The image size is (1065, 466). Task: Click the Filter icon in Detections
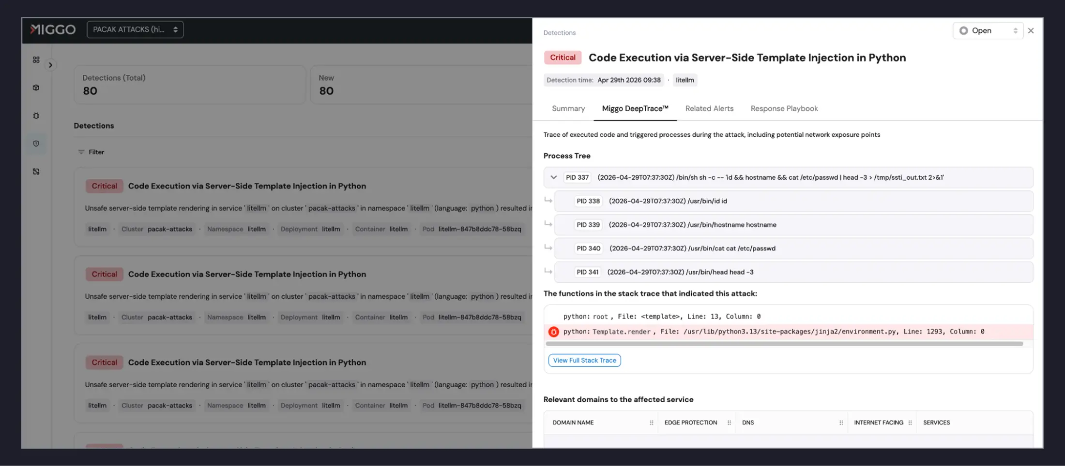point(81,152)
